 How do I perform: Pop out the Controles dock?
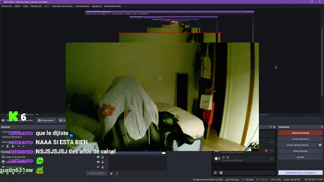[322, 127]
